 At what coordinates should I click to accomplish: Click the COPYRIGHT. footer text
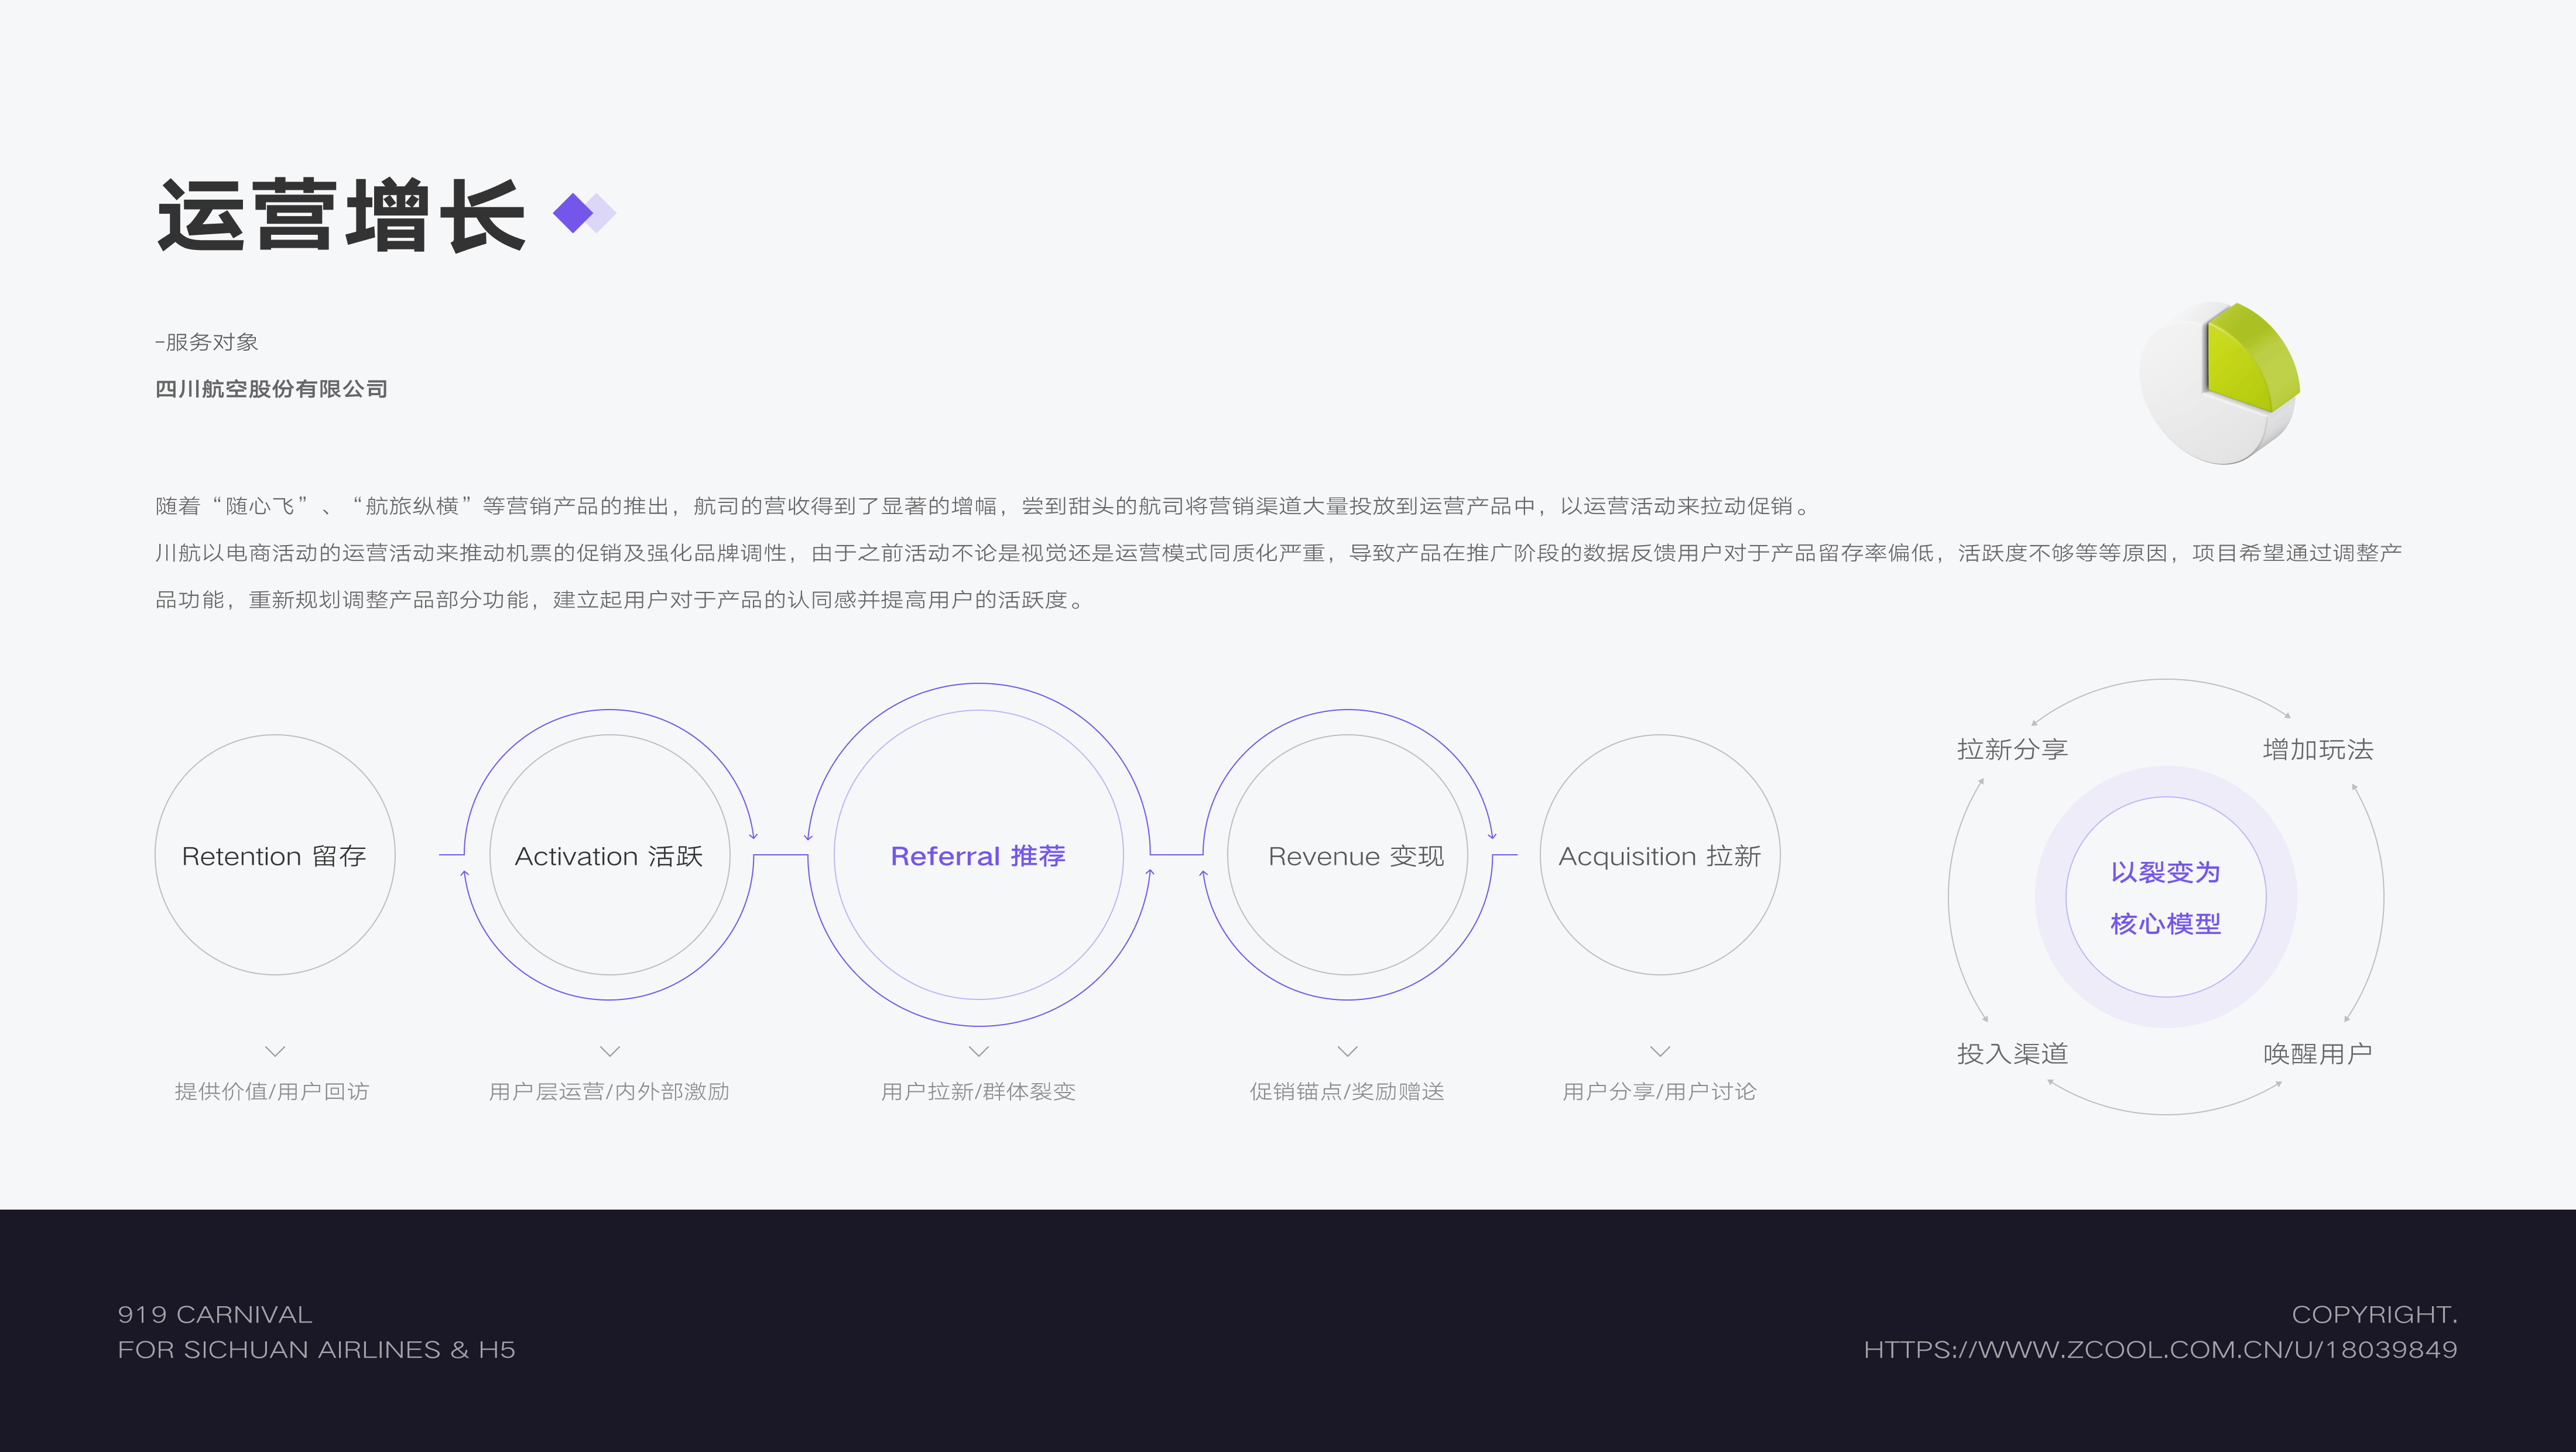[x=2374, y=1315]
